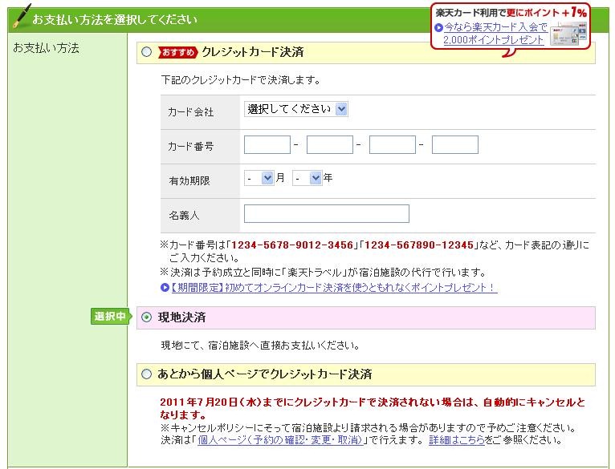
Task: Open the 詳細はこちら link
Action: coord(457,440)
